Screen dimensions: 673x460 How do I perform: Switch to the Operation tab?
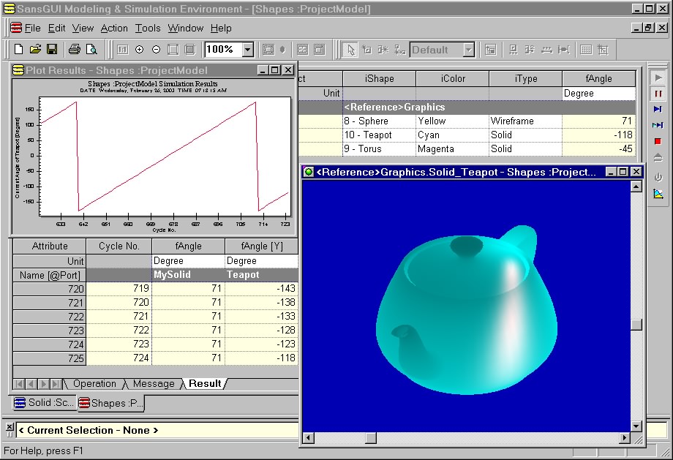[x=94, y=384]
